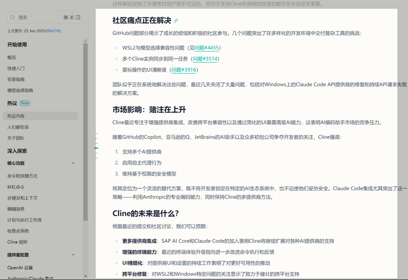Open 问题#3916 link

[184, 70]
